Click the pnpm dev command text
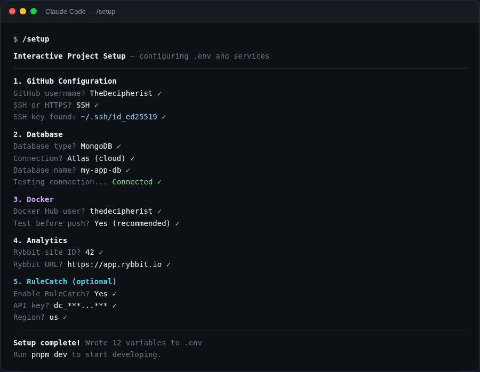Image resolution: width=480 pixels, height=372 pixels. [50, 354]
